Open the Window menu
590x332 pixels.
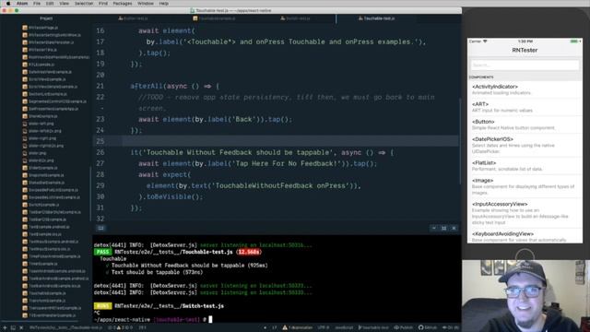click(146, 4)
